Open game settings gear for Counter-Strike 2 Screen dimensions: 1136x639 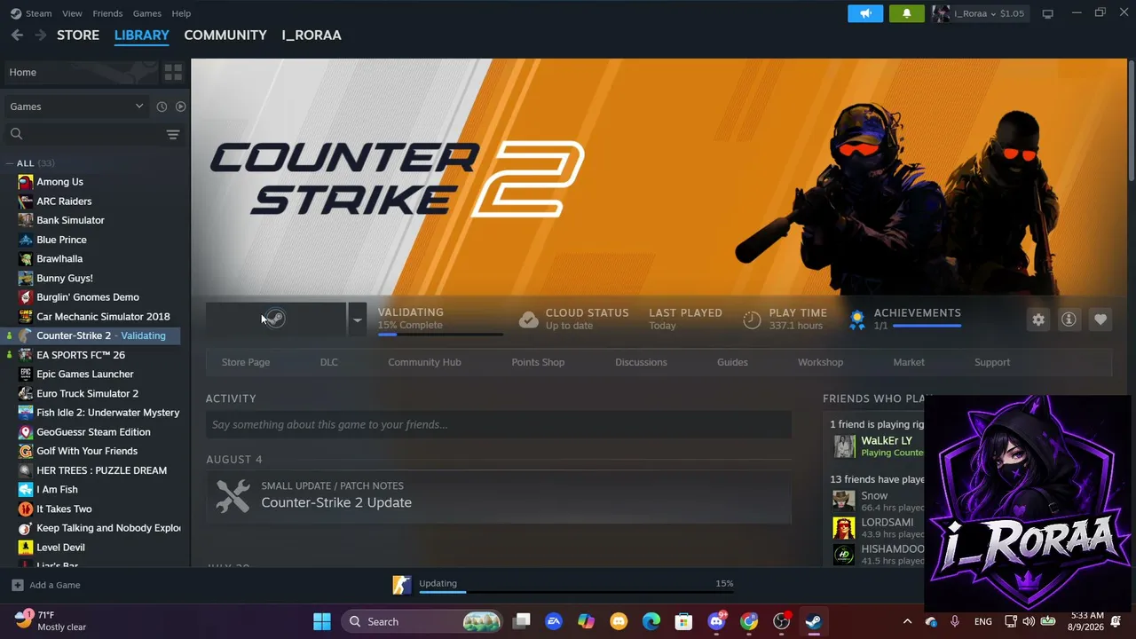1038,319
